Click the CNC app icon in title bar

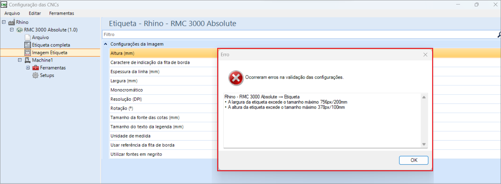tap(4, 5)
